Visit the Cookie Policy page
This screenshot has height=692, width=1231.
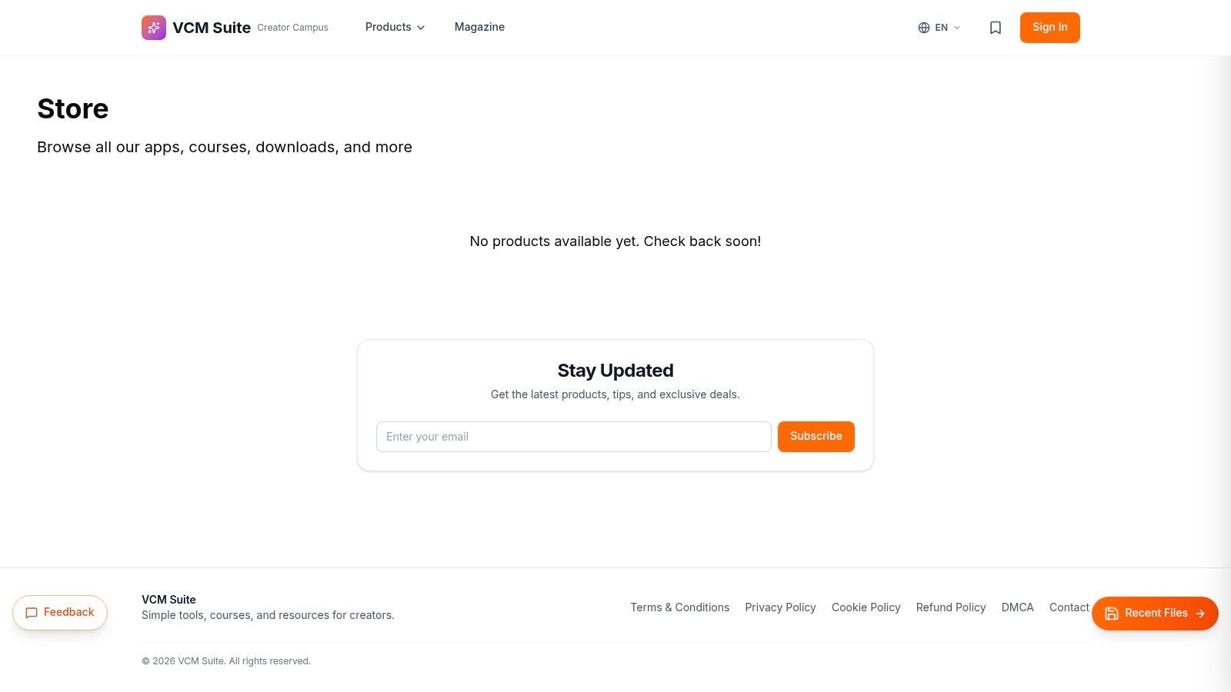coord(866,607)
